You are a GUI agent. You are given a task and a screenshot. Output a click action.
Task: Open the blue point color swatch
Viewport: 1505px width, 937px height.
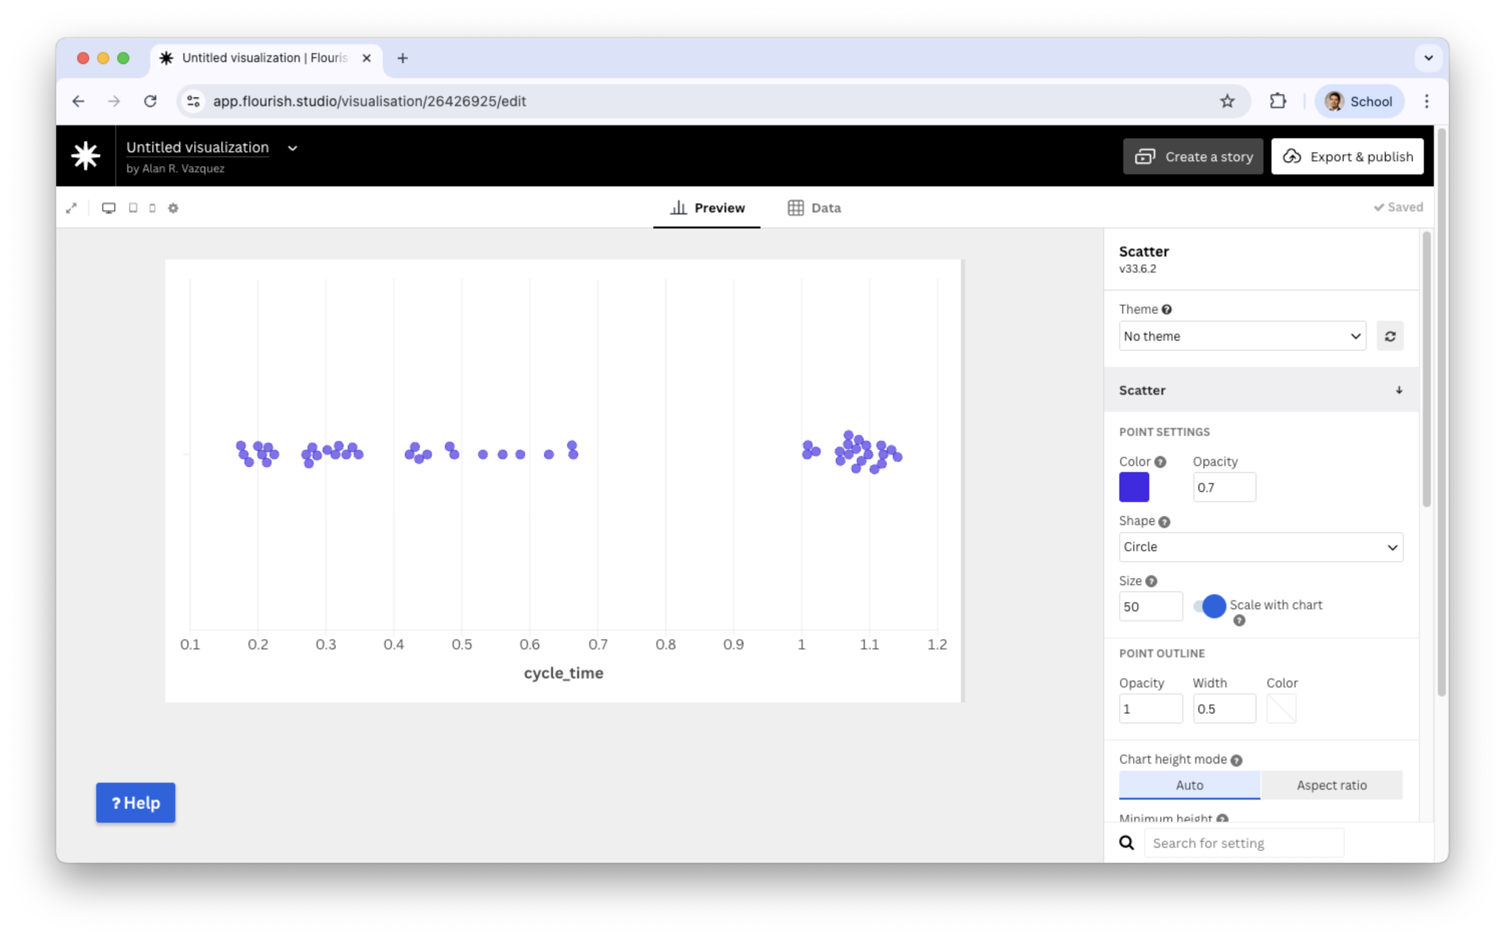(x=1134, y=487)
